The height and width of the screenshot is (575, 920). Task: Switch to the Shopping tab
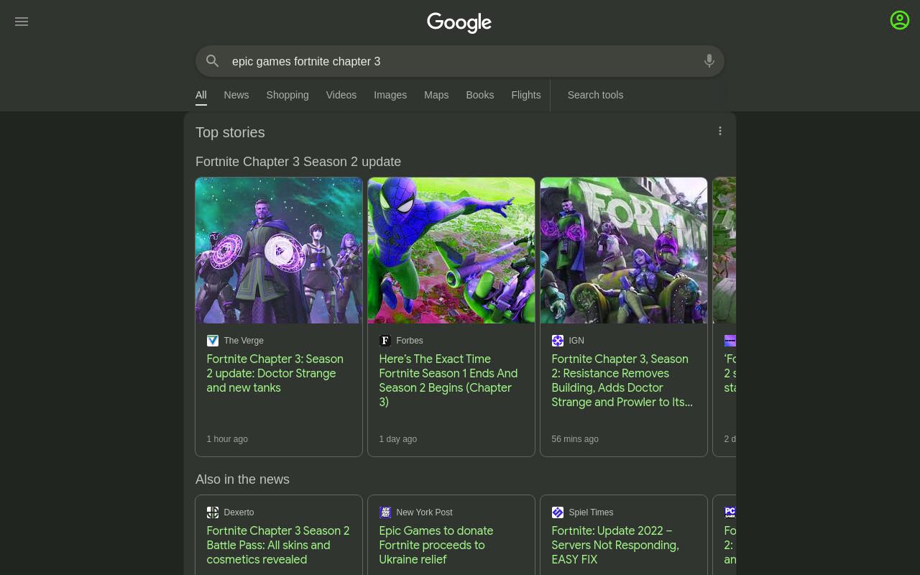click(x=287, y=95)
